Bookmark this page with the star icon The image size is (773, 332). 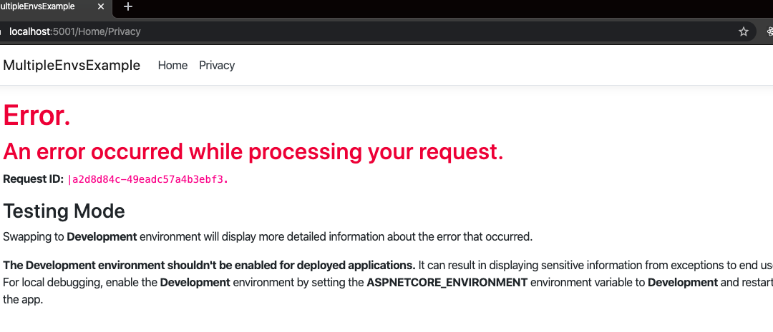[x=744, y=31]
